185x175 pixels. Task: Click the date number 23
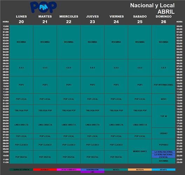(x=92, y=22)
